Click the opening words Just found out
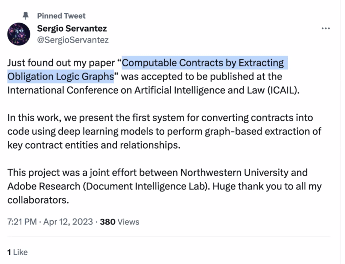 (x=36, y=63)
